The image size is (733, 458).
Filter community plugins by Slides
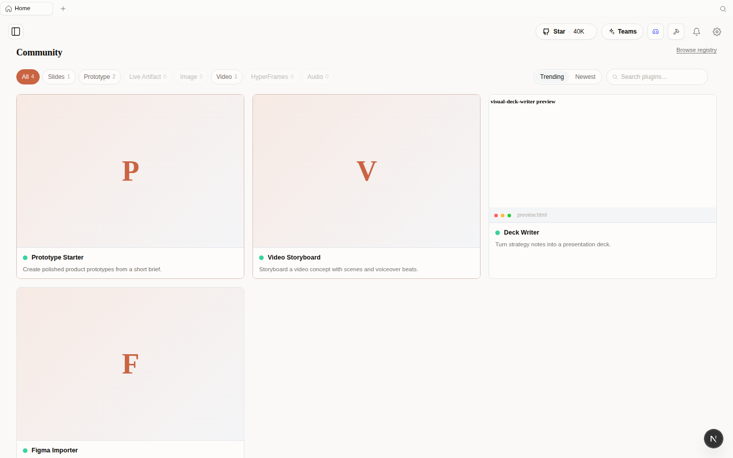[x=59, y=77]
